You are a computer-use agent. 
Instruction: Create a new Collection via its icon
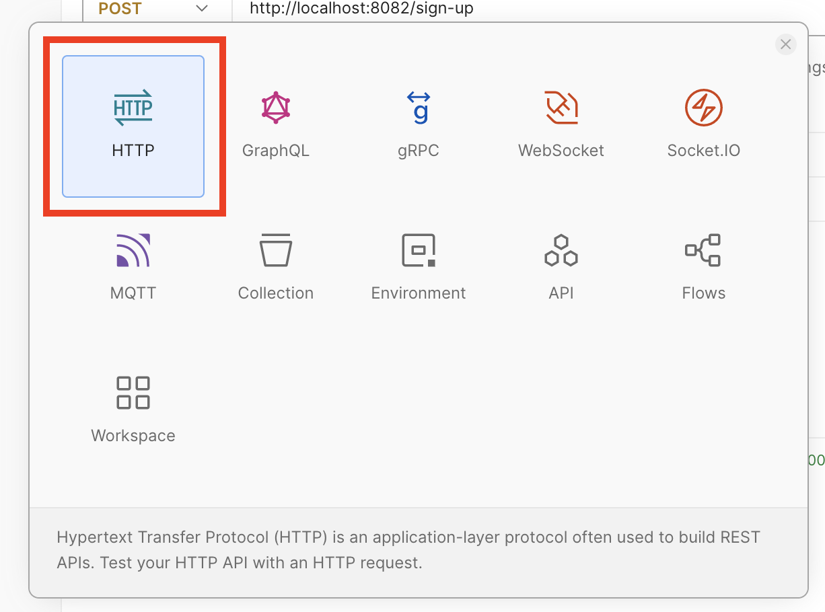276,251
